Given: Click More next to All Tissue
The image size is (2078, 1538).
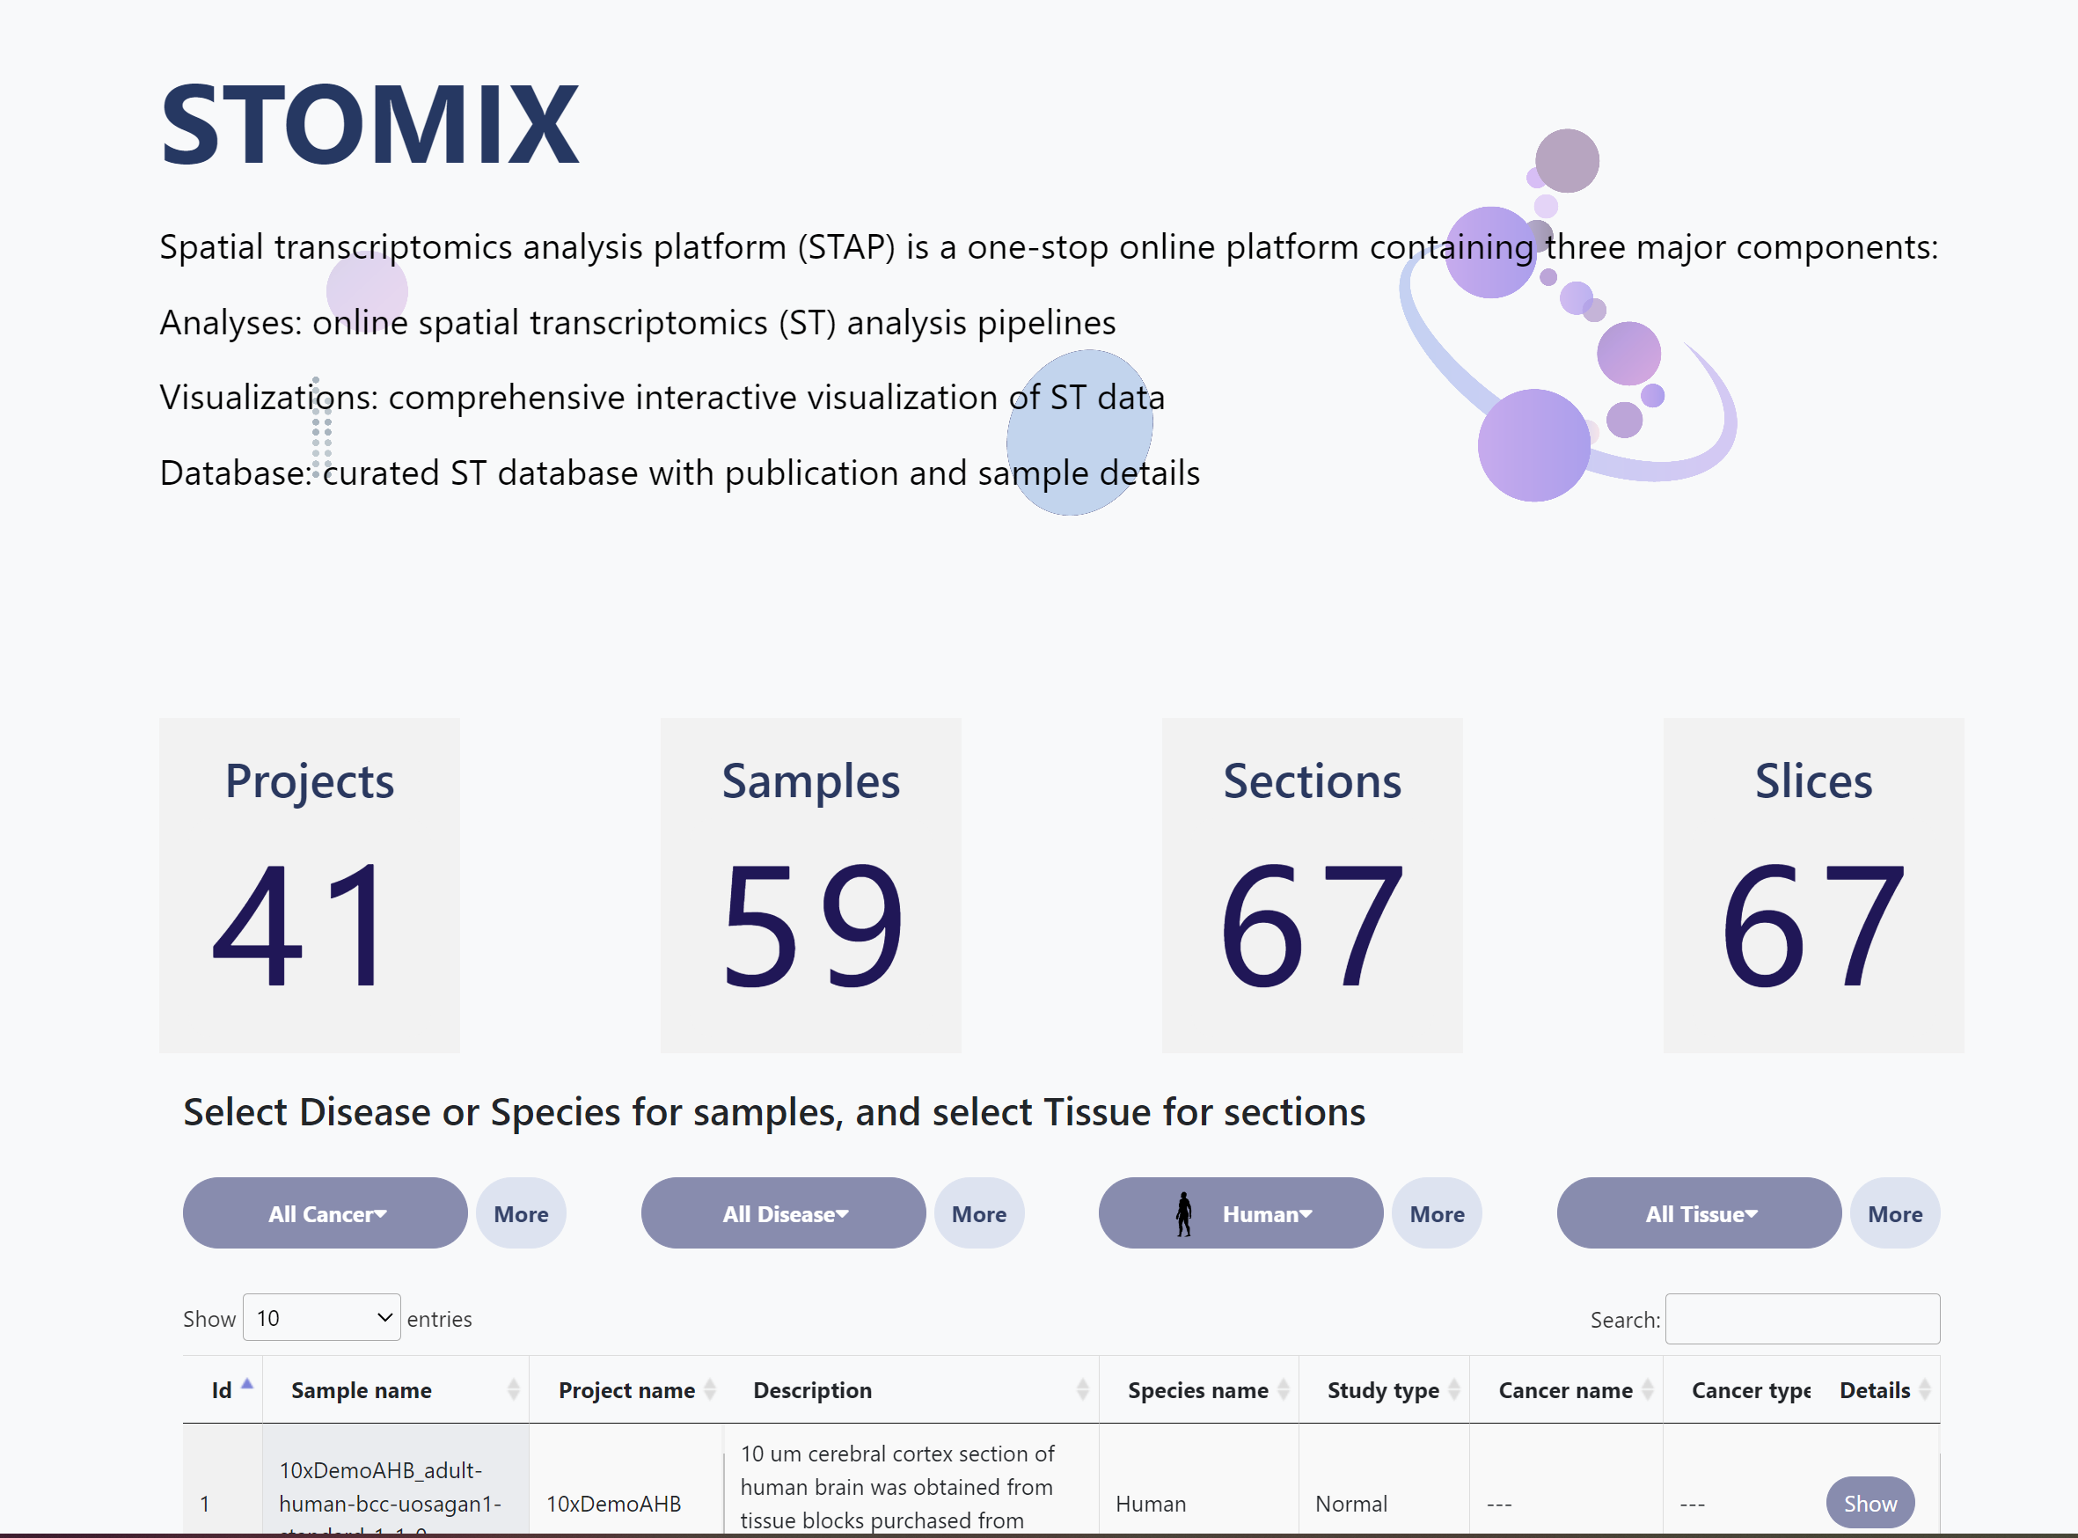Looking at the screenshot, I should coord(1895,1214).
